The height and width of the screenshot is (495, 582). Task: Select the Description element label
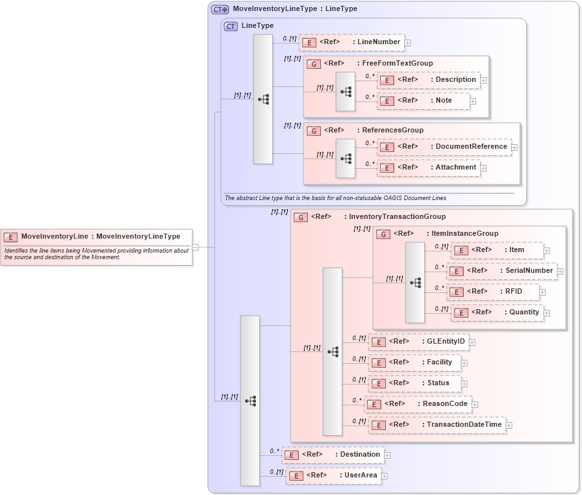455,80
